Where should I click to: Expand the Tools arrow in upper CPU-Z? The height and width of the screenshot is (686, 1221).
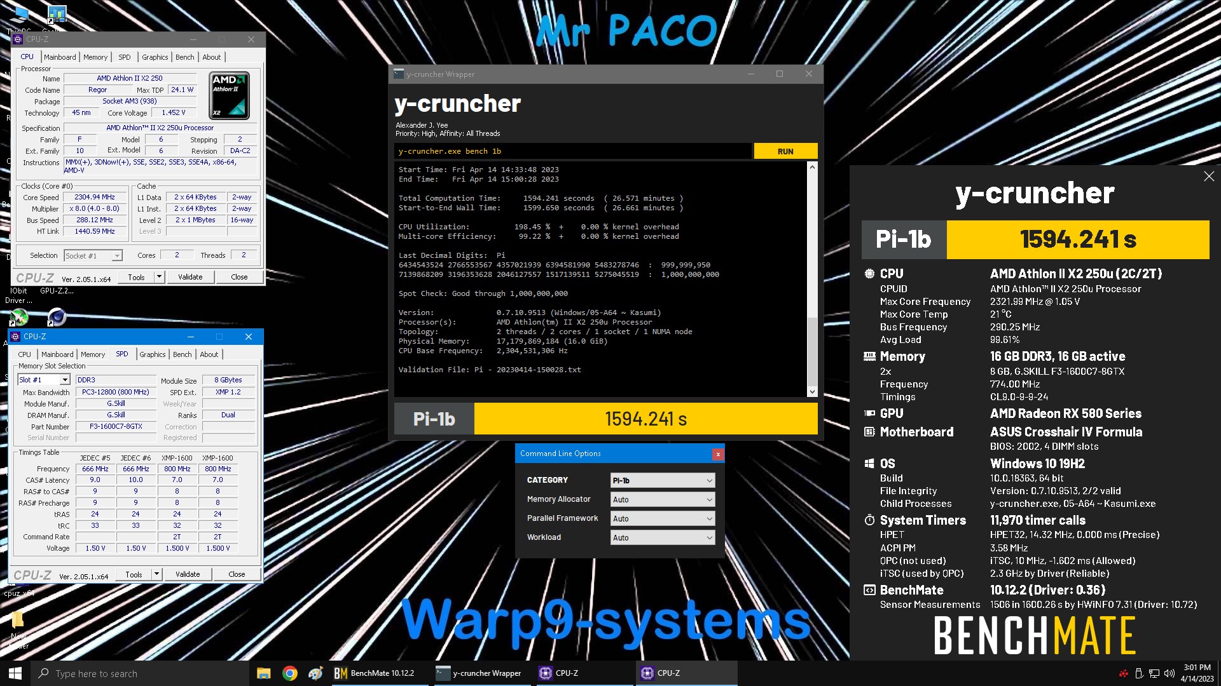coord(159,277)
